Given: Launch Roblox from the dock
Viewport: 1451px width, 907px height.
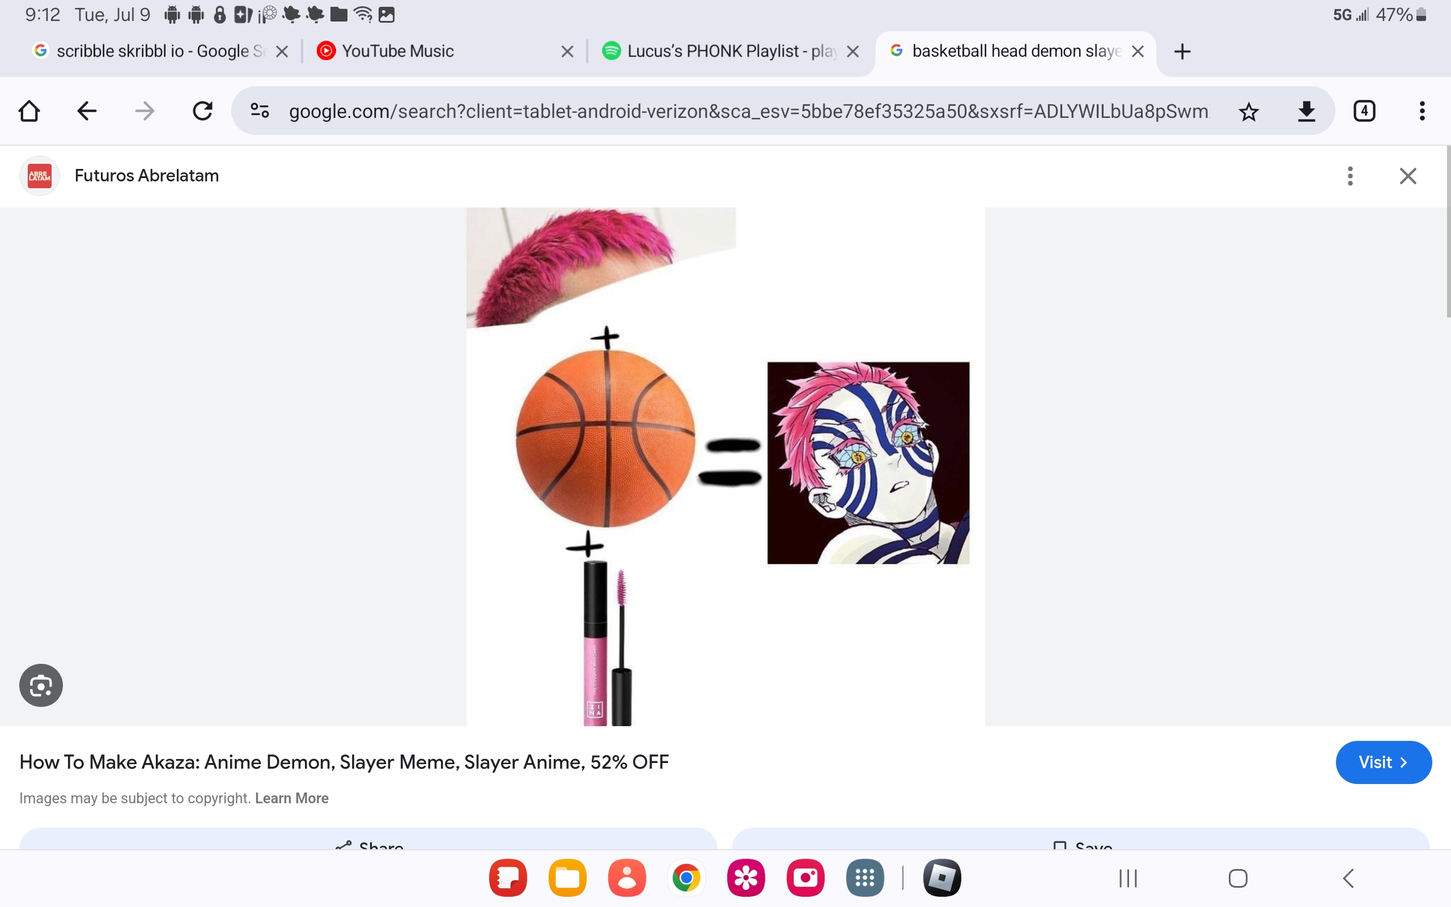Looking at the screenshot, I should click(x=941, y=878).
